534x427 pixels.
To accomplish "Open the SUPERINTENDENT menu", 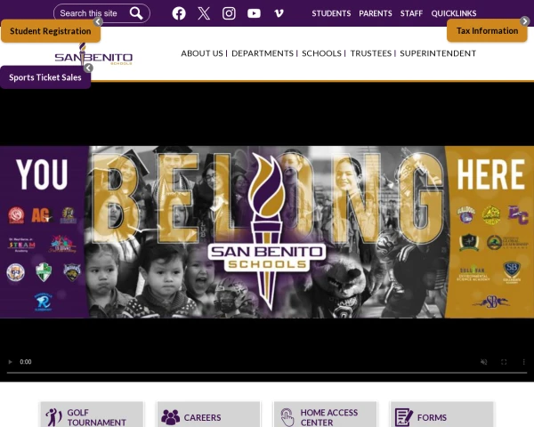I will click(x=438, y=53).
